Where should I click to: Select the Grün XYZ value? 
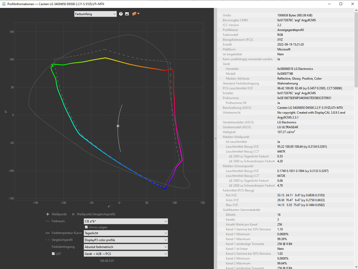point(301,200)
